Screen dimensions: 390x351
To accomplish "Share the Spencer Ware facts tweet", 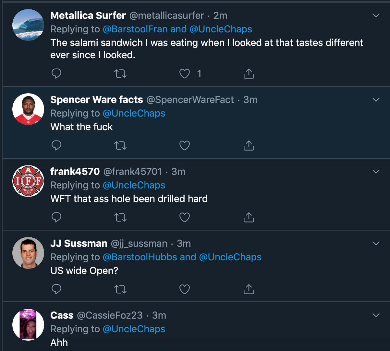I will [249, 145].
